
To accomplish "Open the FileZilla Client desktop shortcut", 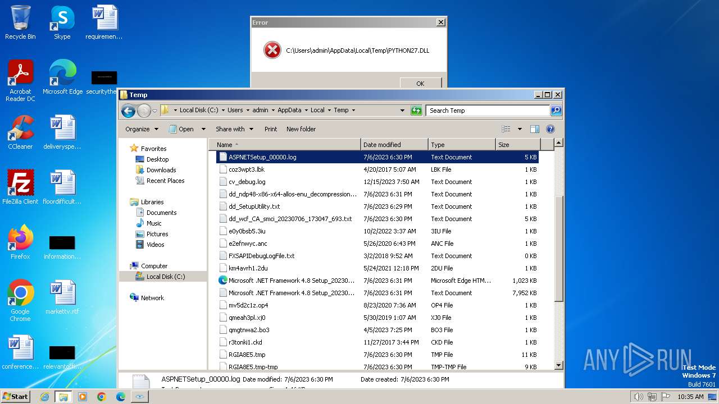I will click(20, 187).
